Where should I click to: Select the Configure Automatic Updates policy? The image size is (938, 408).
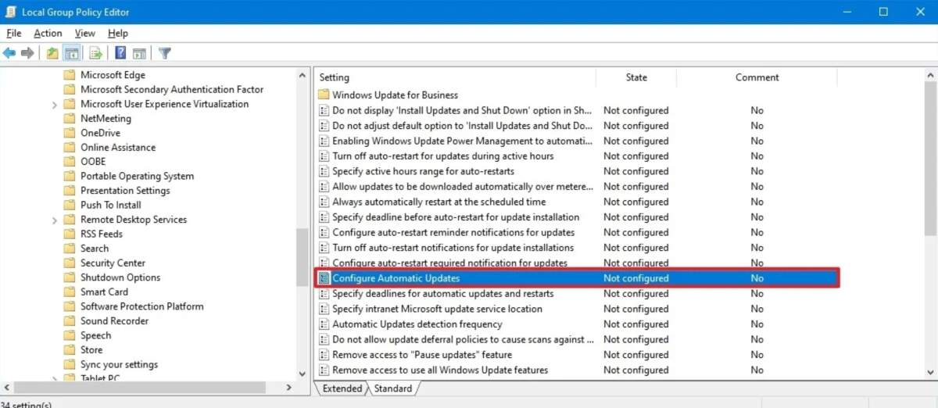(x=577, y=278)
